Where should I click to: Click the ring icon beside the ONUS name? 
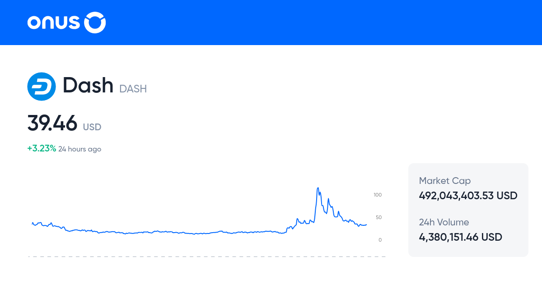95,23
